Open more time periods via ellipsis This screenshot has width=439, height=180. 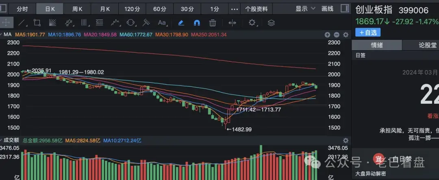pos(235,9)
